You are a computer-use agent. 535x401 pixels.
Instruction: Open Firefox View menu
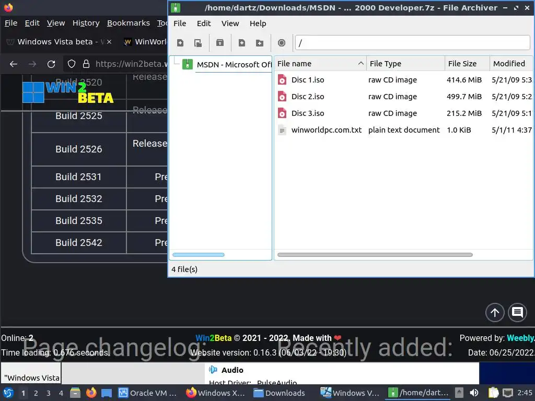point(55,23)
